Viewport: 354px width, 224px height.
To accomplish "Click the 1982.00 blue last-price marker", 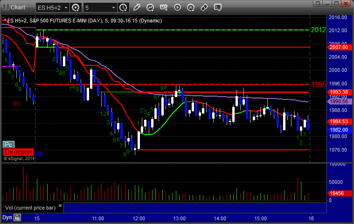I will point(340,130).
